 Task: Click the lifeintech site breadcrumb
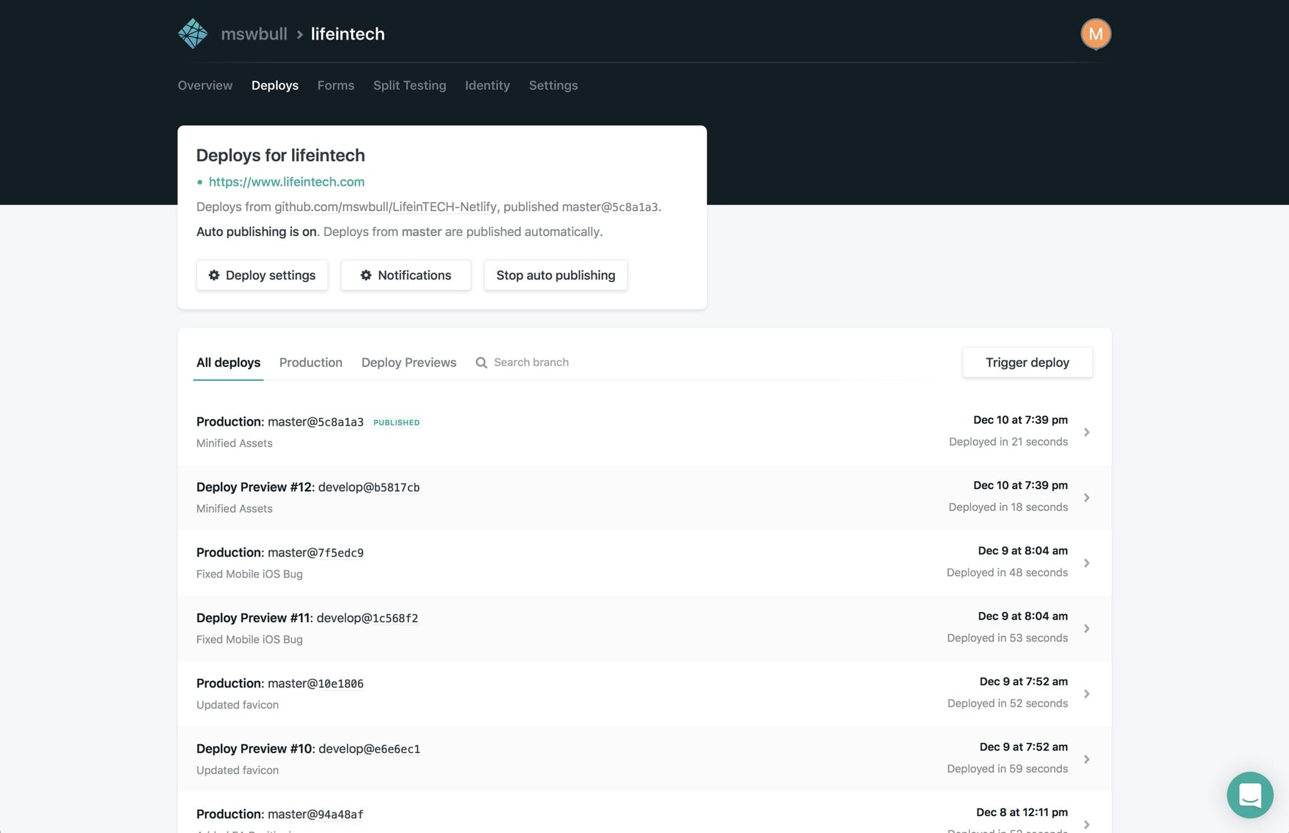pyautogui.click(x=347, y=33)
